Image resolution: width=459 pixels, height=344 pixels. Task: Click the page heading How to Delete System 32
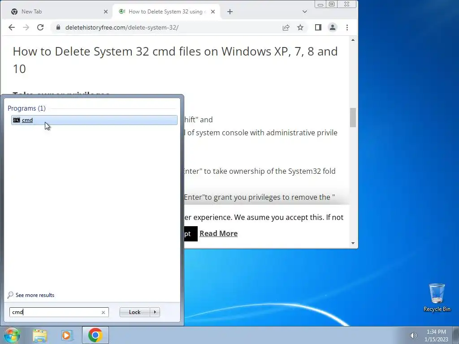coord(175,60)
